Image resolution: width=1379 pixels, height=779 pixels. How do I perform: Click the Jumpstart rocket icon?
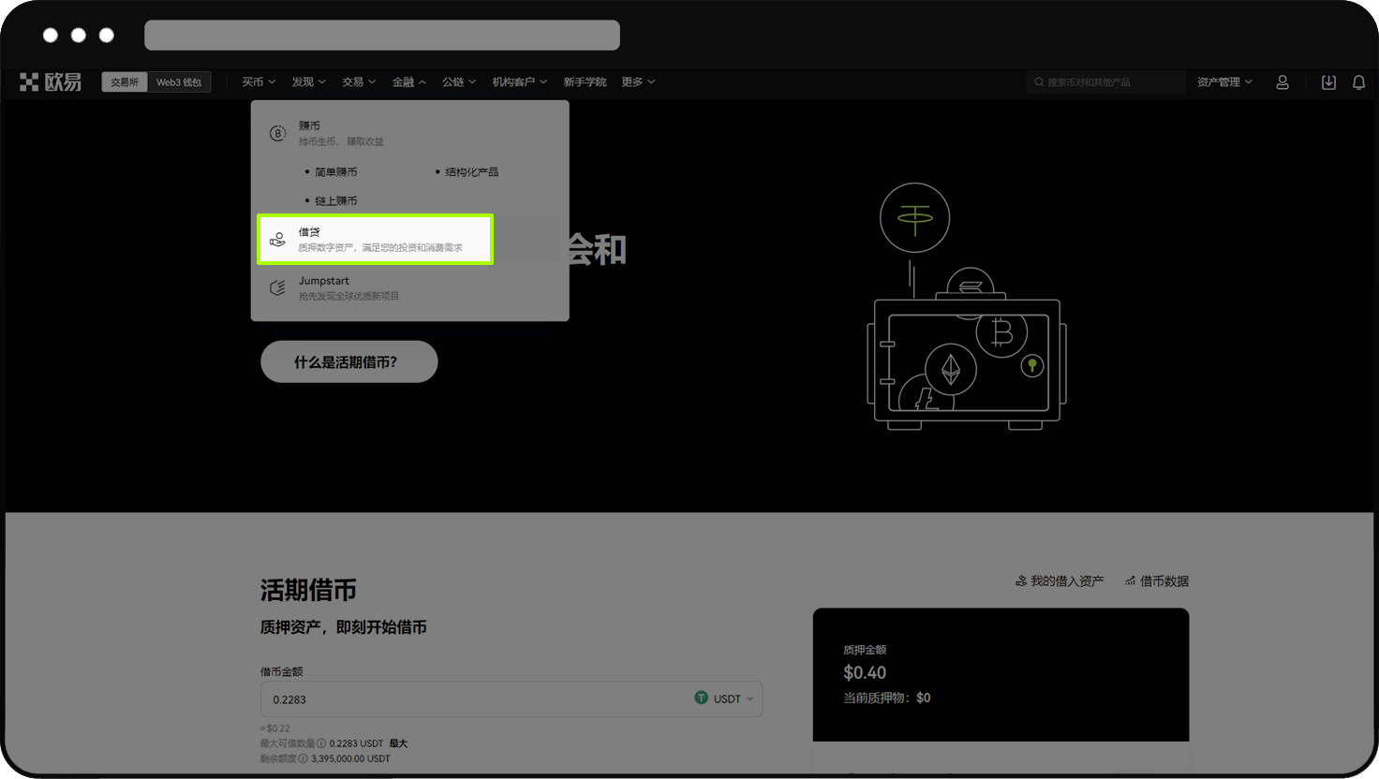click(x=276, y=287)
